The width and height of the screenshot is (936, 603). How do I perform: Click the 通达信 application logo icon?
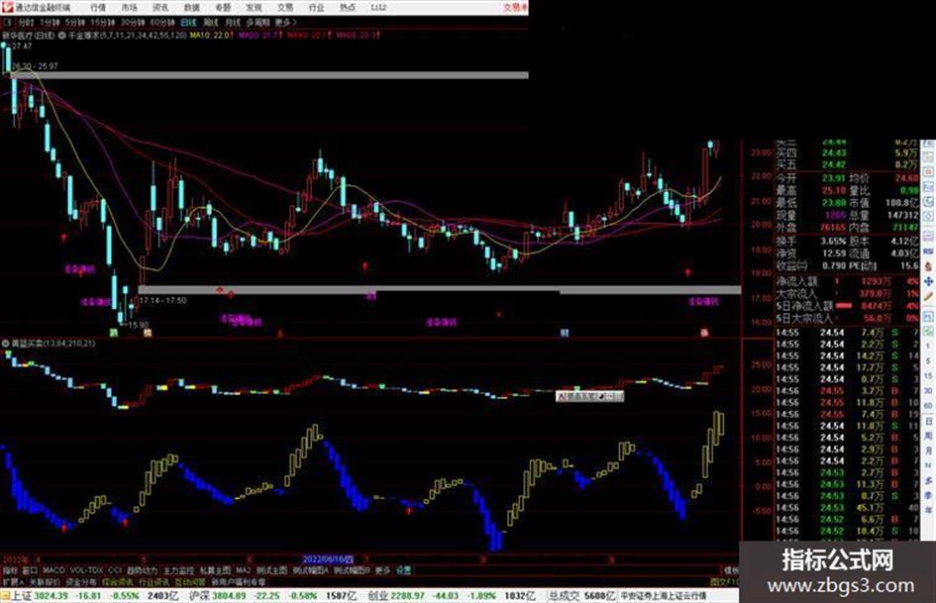[x=7, y=7]
